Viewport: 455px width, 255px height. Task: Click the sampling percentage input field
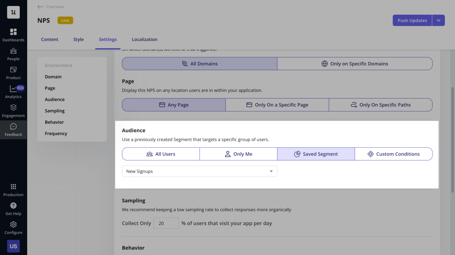pos(166,223)
